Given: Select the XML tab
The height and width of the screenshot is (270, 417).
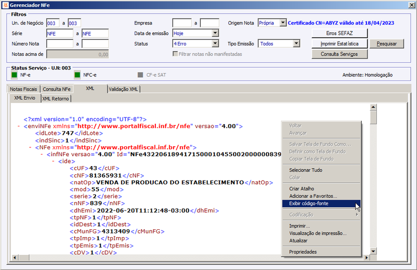Looking at the screenshot, I should point(90,88).
